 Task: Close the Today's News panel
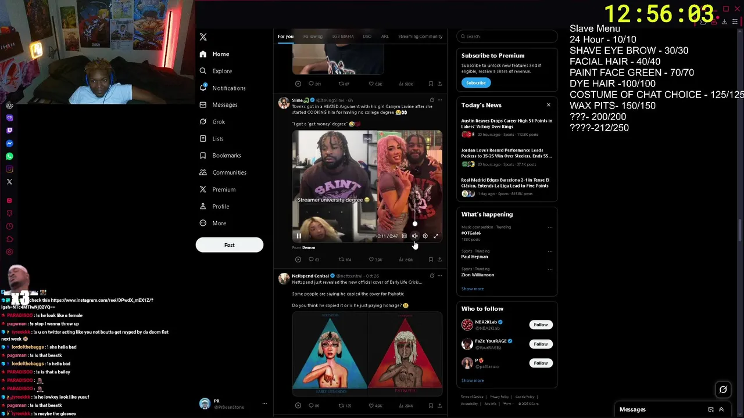(548, 105)
